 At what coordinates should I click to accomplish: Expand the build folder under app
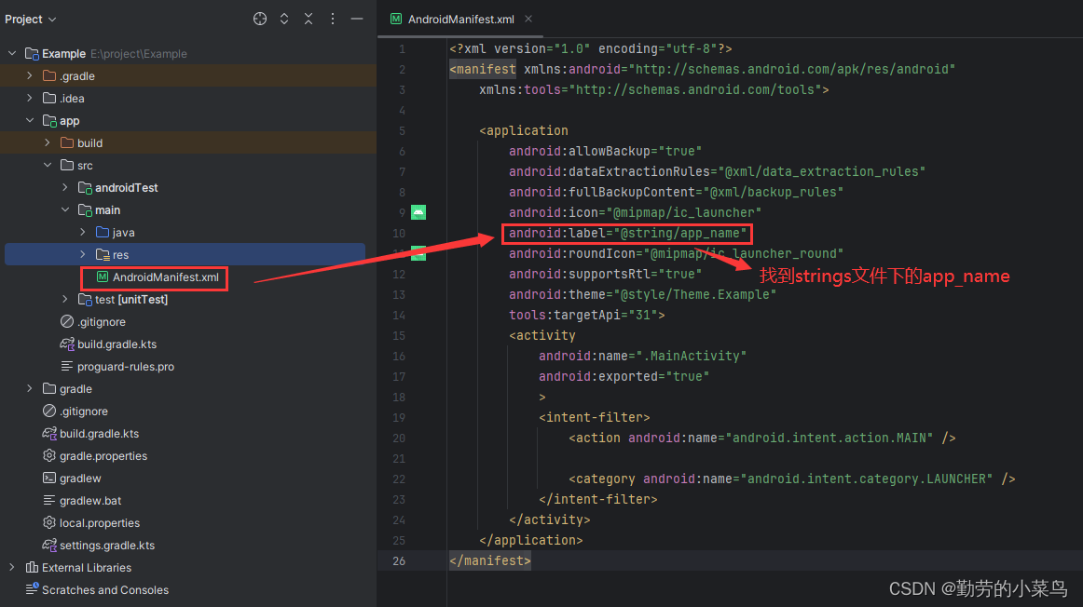pyautogui.click(x=45, y=142)
